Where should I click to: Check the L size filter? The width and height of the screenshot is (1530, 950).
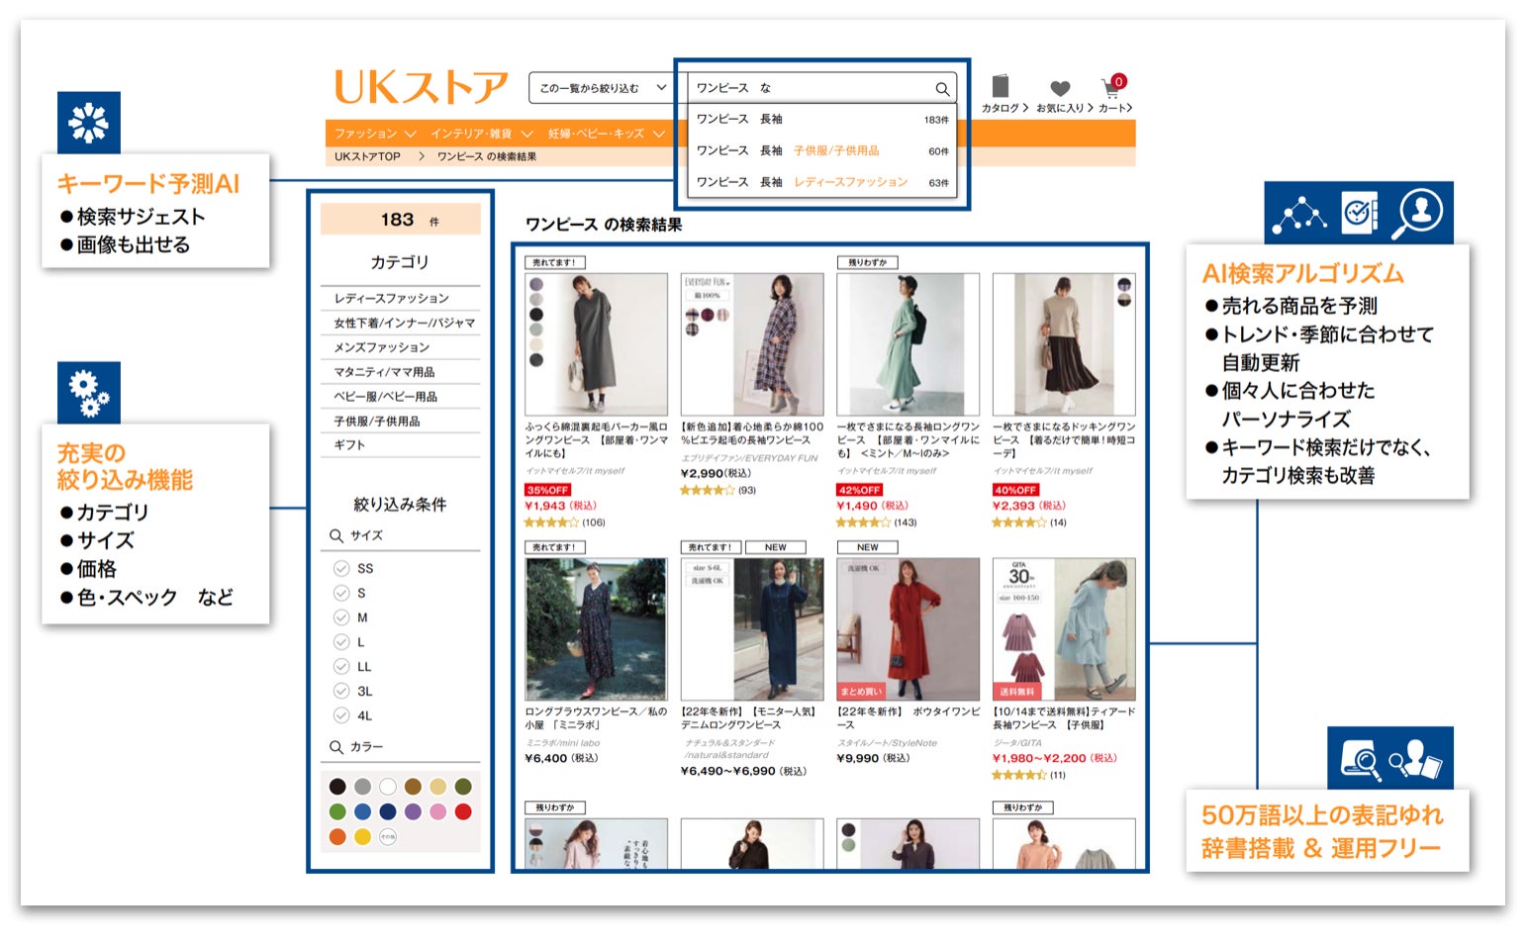pos(341,642)
